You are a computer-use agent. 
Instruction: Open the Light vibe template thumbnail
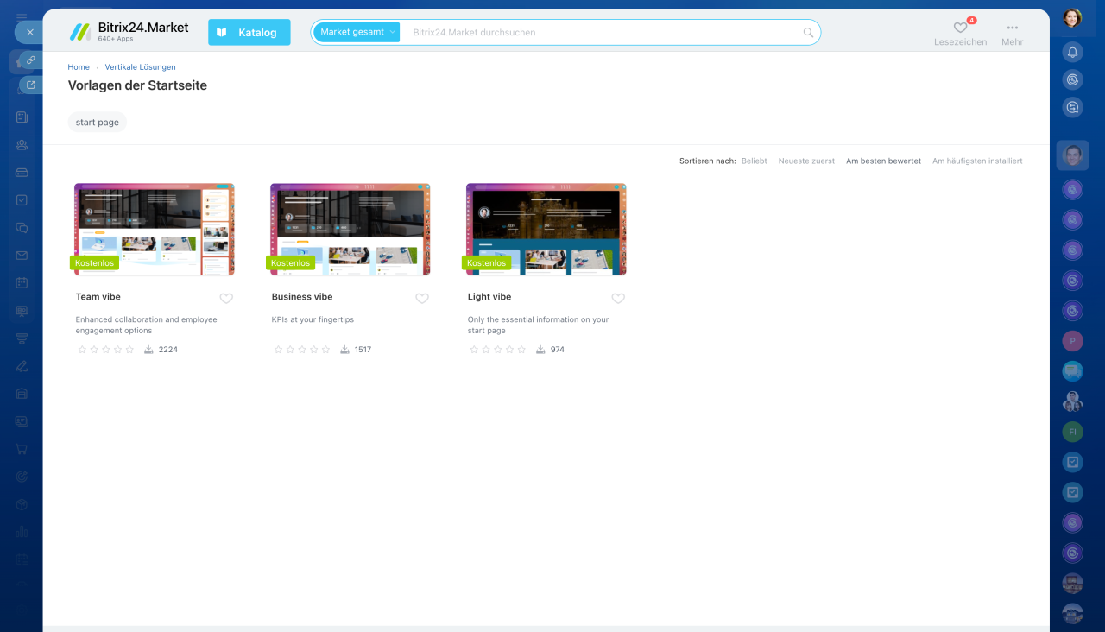(546, 229)
